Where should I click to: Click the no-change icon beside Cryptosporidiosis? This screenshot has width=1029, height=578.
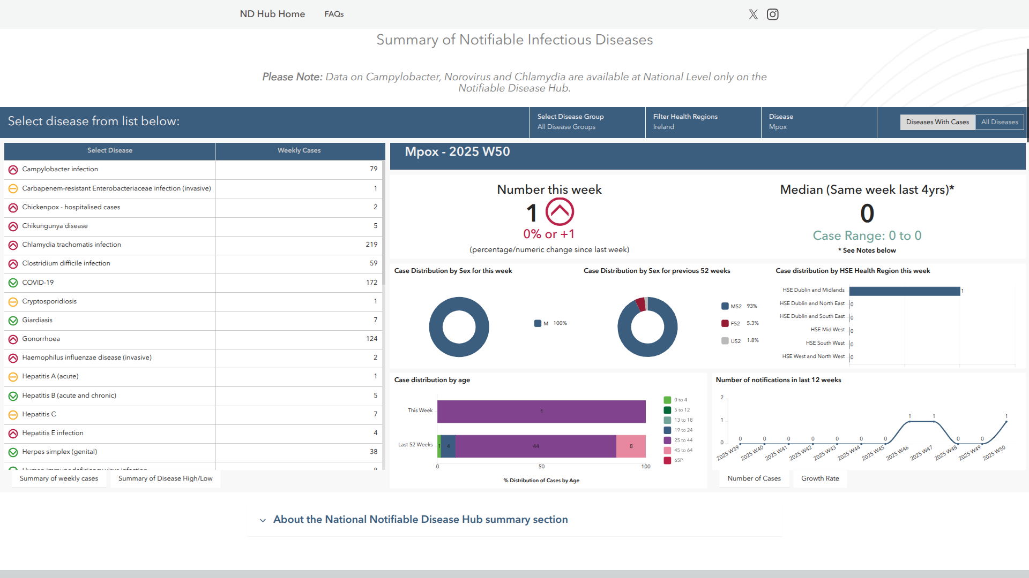pyautogui.click(x=13, y=302)
